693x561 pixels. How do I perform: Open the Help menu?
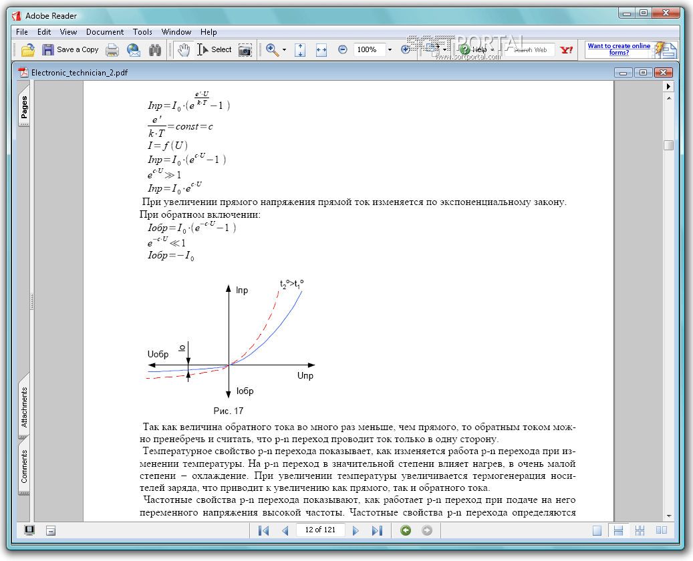(x=209, y=32)
